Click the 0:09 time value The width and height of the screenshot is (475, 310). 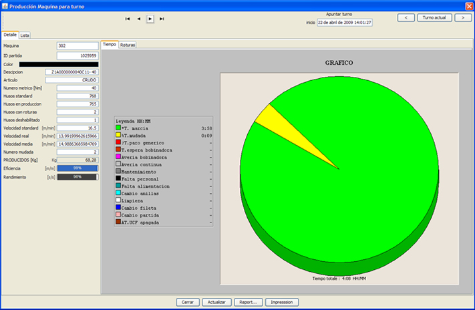pos(206,136)
